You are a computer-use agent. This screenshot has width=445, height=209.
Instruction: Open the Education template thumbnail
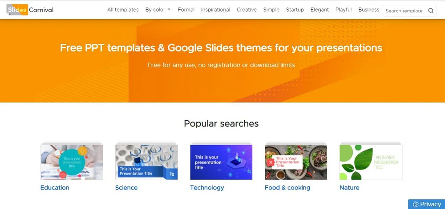[72, 162]
